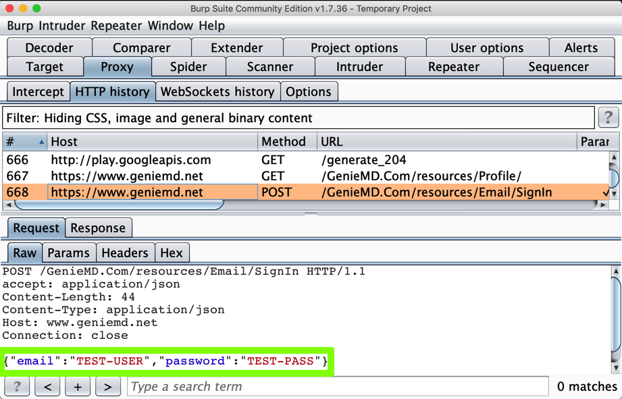Screen dimensions: 622x399
Task: Switch to the Sequencer tab
Action: pyautogui.click(x=559, y=67)
